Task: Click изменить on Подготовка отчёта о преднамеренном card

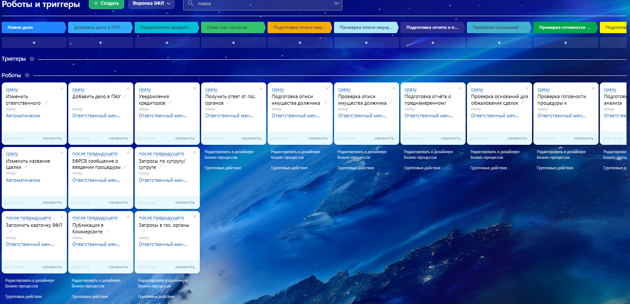Action: point(451,138)
